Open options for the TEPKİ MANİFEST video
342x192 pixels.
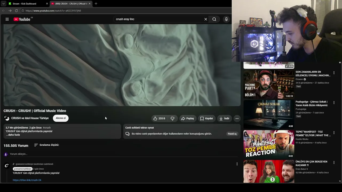(x=334, y=133)
